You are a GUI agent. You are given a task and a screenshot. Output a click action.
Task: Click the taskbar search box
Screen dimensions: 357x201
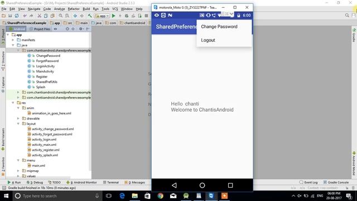point(57,196)
